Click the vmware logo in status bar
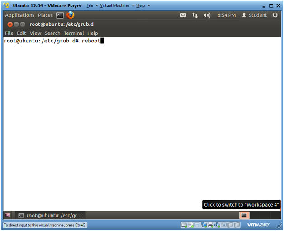This screenshot has width=284, height=231. click(x=258, y=225)
